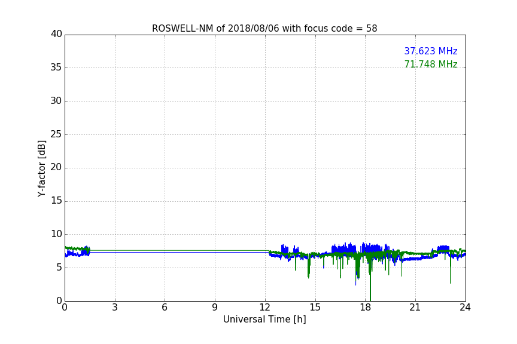Click the y-axis tick value 5
Viewport: 517px width, 344px height.
coord(59,268)
